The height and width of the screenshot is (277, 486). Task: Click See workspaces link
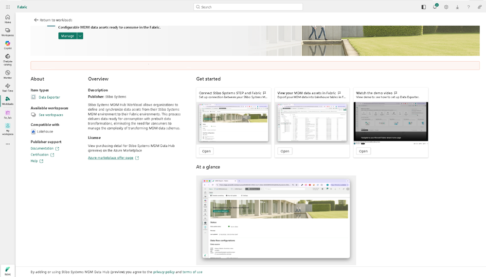click(x=51, y=115)
